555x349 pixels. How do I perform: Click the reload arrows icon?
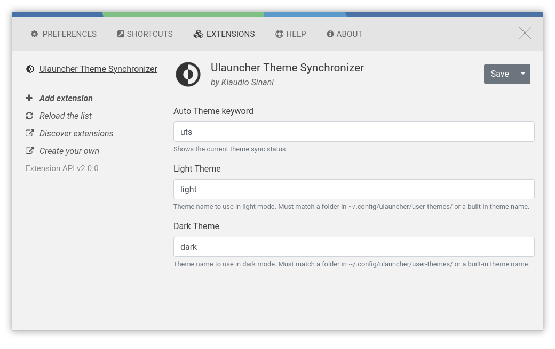point(29,116)
